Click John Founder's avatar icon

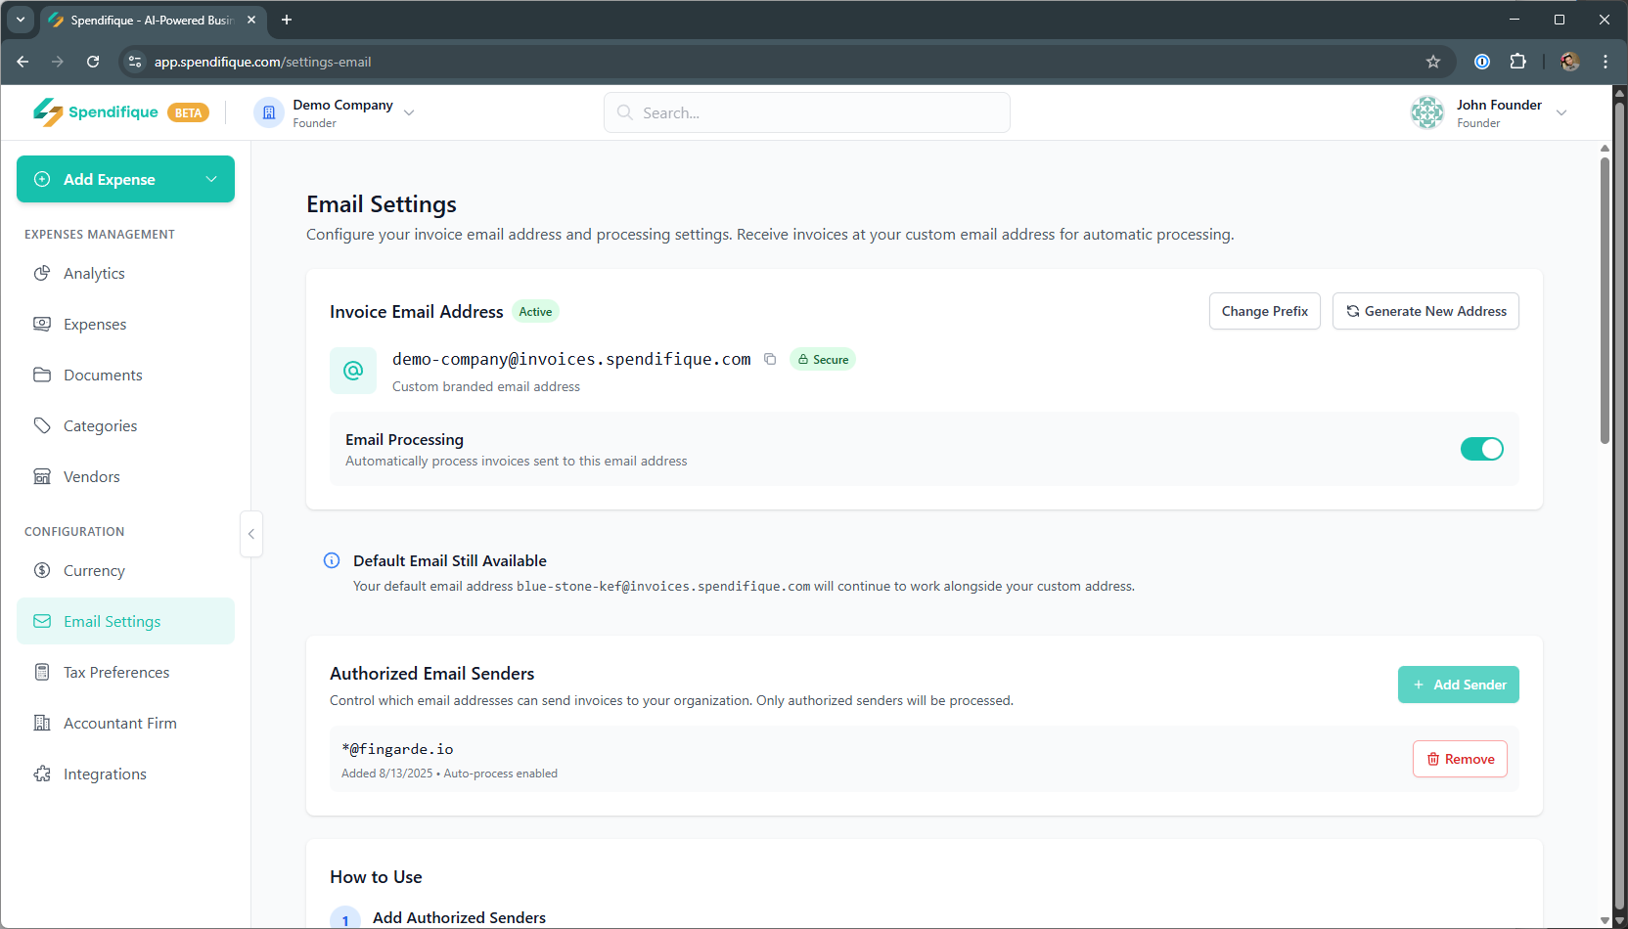tap(1427, 112)
